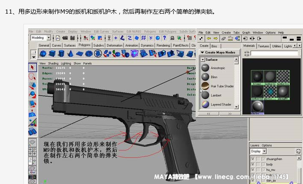Show input and output connections icon
303x184 pixels.
252,38
